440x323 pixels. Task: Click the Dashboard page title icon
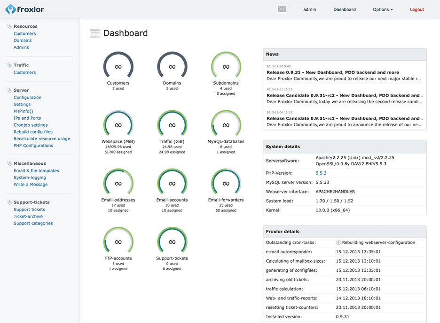95,33
